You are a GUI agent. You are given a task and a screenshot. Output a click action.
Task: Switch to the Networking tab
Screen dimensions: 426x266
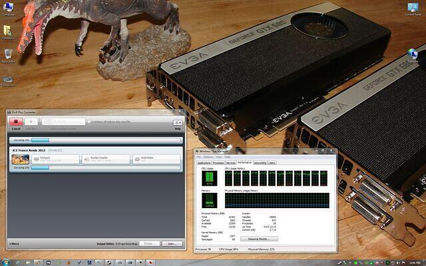(260, 162)
